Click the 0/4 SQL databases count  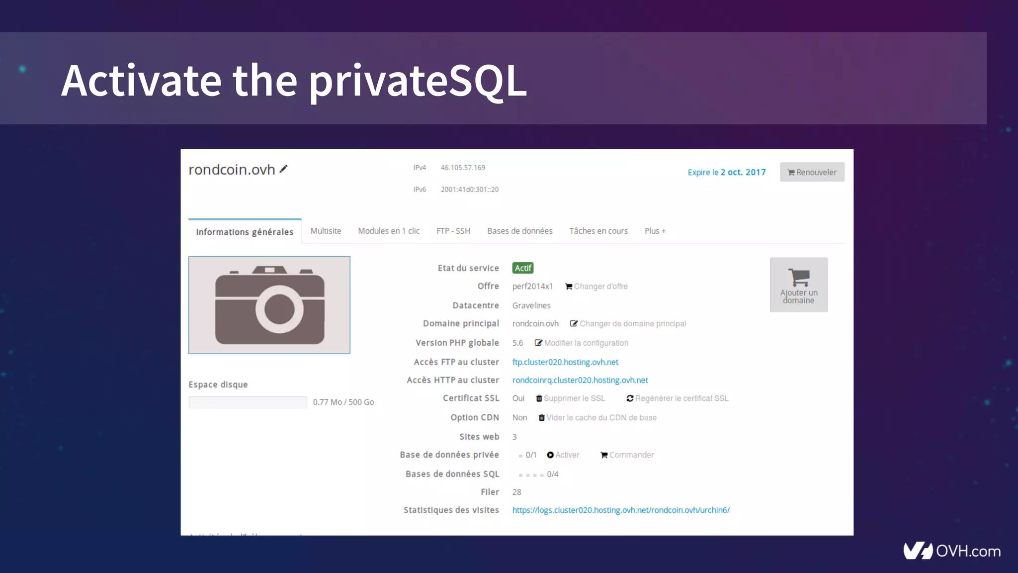pos(553,475)
